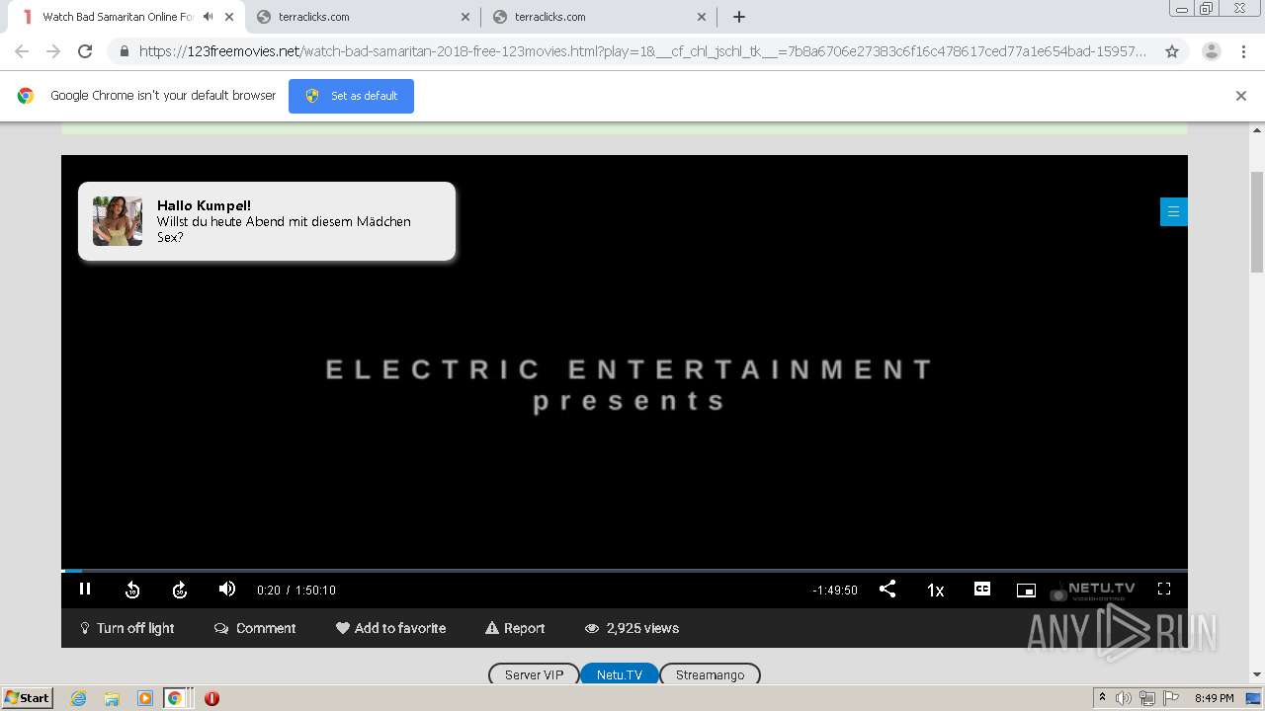
Task: Skip forward using the forward icon
Action: (180, 590)
